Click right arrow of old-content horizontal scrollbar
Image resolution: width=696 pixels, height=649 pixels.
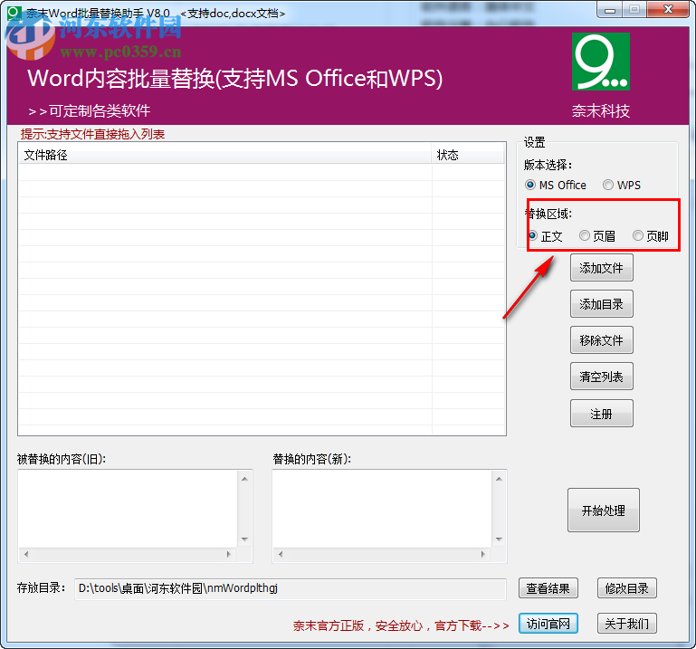(x=229, y=554)
